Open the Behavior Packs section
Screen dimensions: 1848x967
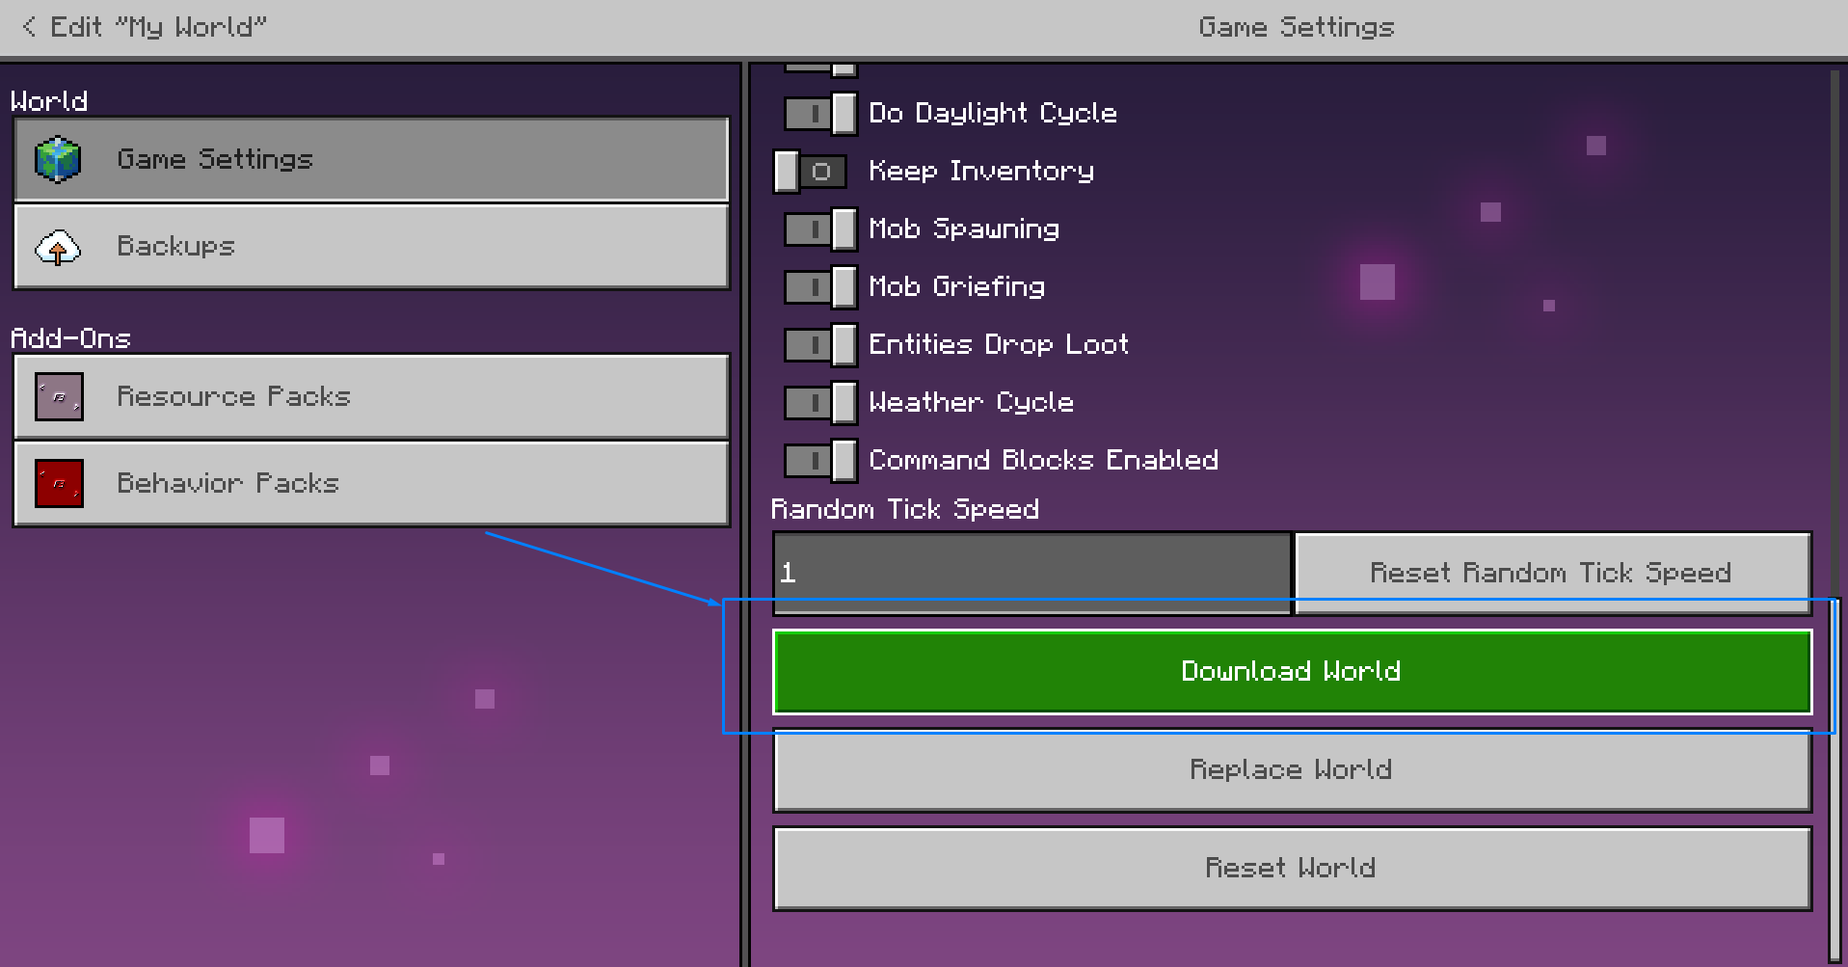coord(371,483)
